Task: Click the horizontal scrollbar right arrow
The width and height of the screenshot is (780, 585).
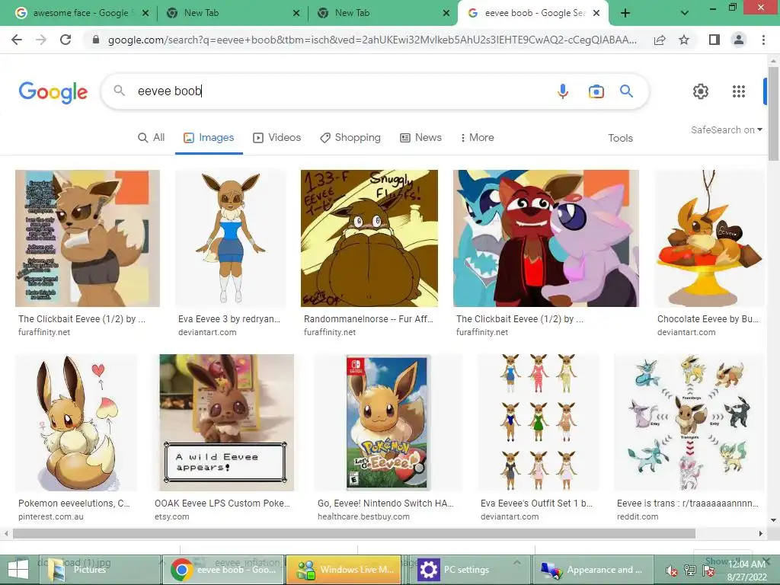Action: coord(761,533)
